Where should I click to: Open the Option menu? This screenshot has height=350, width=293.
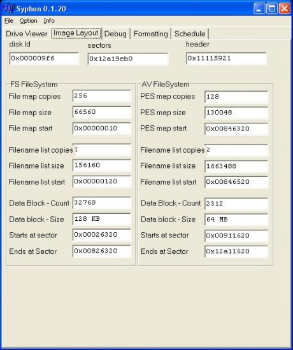[x=29, y=21]
